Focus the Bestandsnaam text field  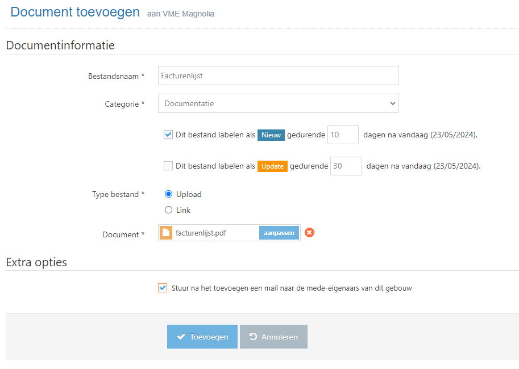[278, 76]
